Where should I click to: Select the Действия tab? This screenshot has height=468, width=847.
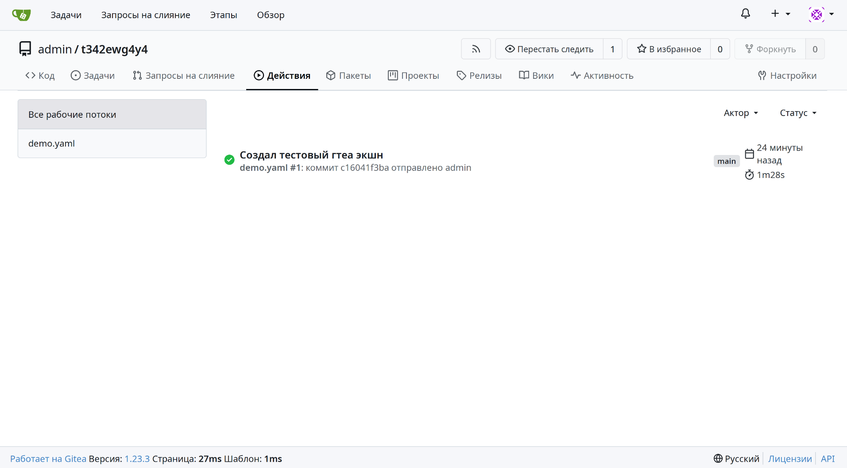pyautogui.click(x=282, y=76)
